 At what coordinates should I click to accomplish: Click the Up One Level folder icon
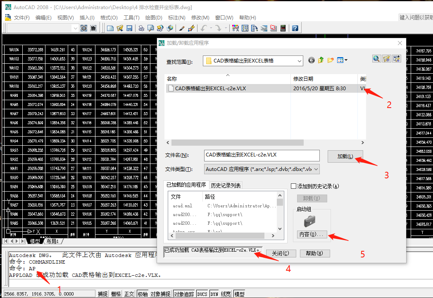click(321, 60)
